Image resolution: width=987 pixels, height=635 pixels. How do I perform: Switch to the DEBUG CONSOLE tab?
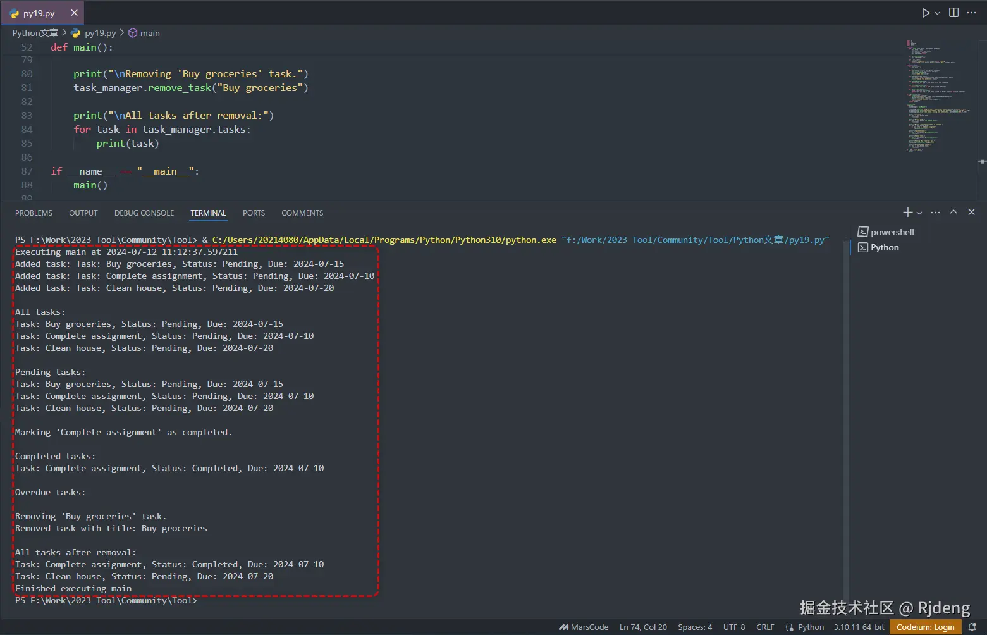tap(144, 213)
